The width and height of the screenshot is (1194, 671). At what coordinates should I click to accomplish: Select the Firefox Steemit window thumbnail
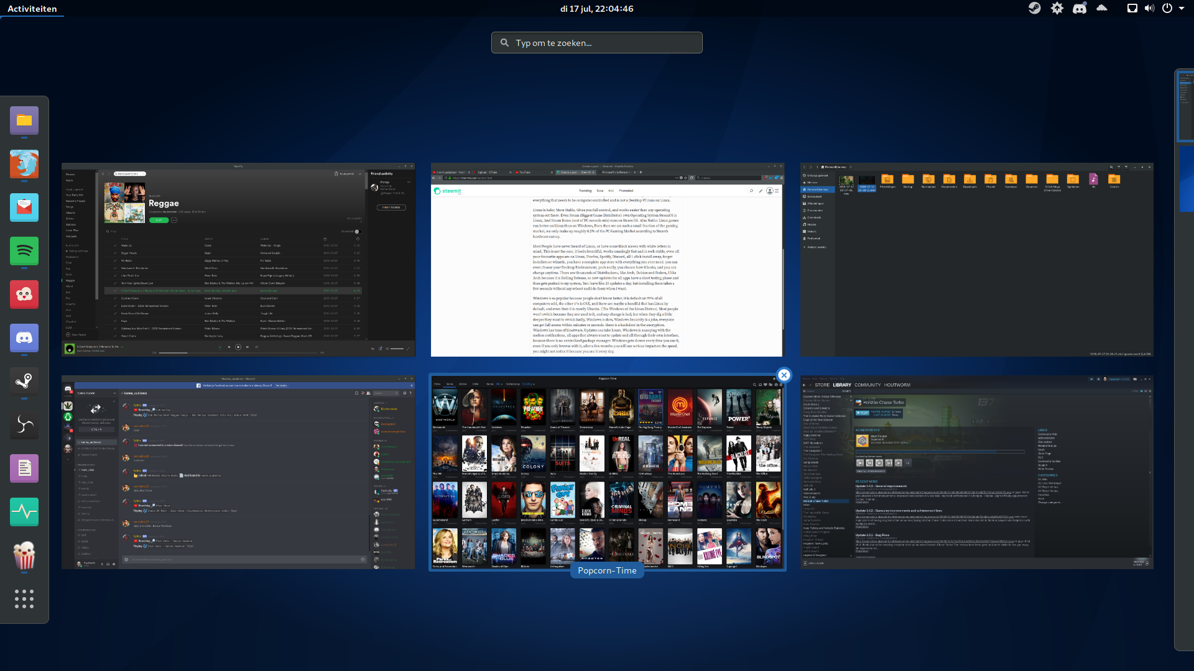[x=607, y=260]
